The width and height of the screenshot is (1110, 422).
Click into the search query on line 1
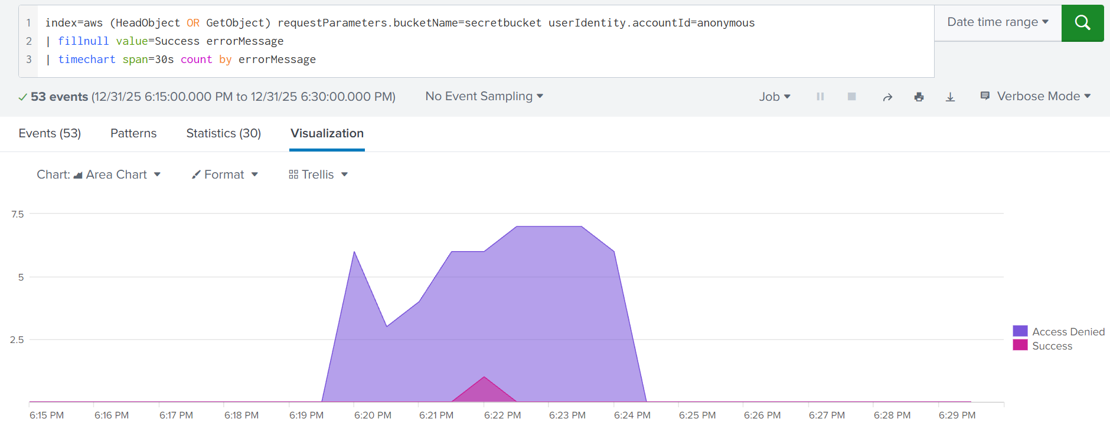click(400, 23)
